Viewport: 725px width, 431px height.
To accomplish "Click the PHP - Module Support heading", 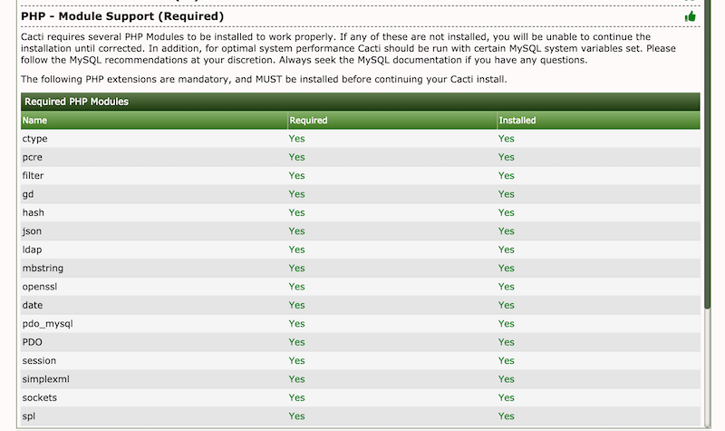I will coord(122,16).
